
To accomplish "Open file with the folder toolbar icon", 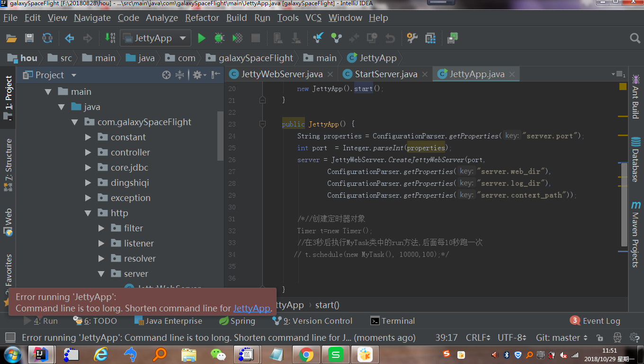I will 11,38.
